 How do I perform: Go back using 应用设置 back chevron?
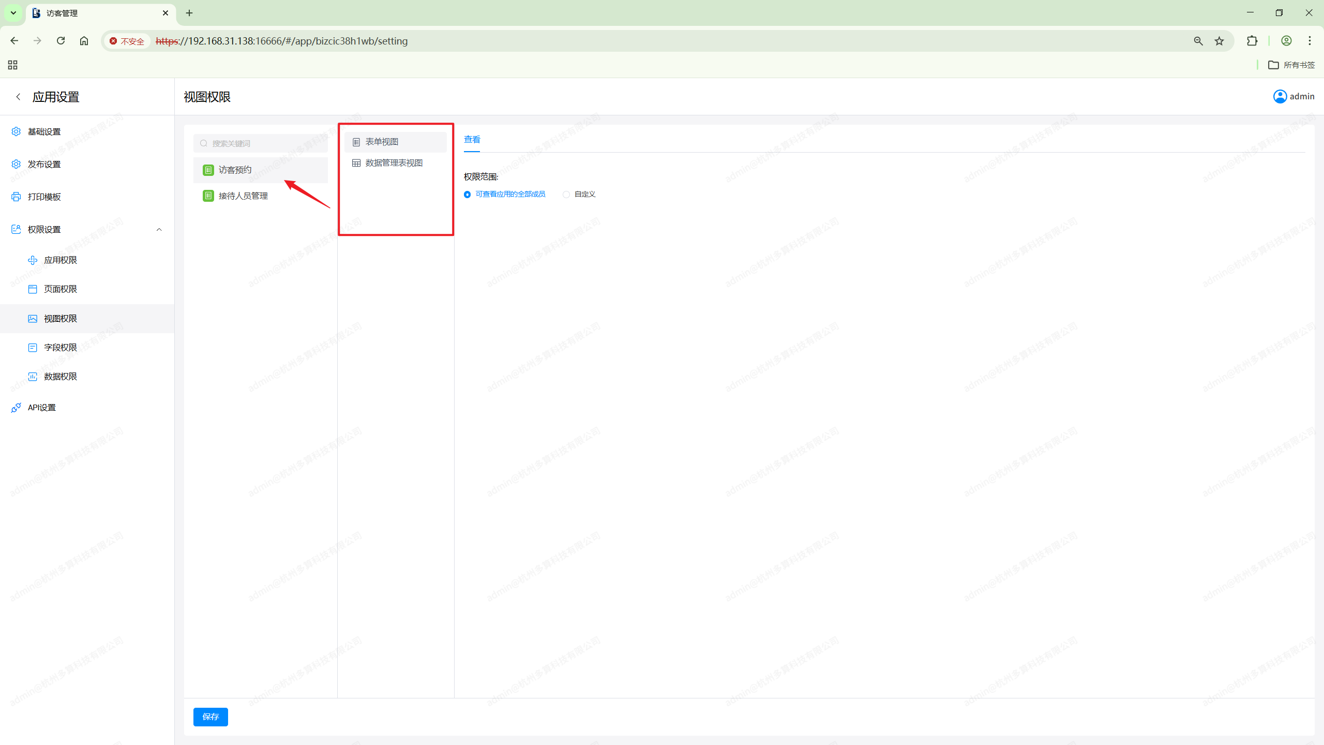point(18,97)
